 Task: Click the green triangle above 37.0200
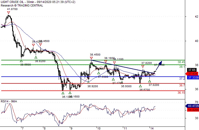tap(150, 81)
